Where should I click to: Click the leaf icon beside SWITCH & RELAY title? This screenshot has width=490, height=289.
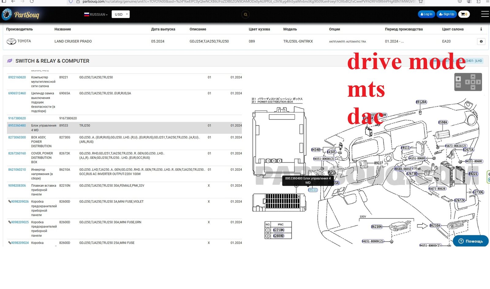(9, 61)
